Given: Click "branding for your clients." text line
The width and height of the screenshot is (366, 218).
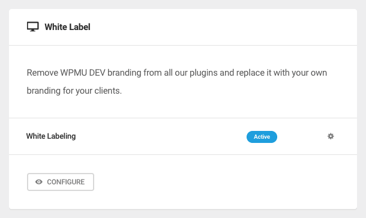Looking at the screenshot, I should (74, 91).
